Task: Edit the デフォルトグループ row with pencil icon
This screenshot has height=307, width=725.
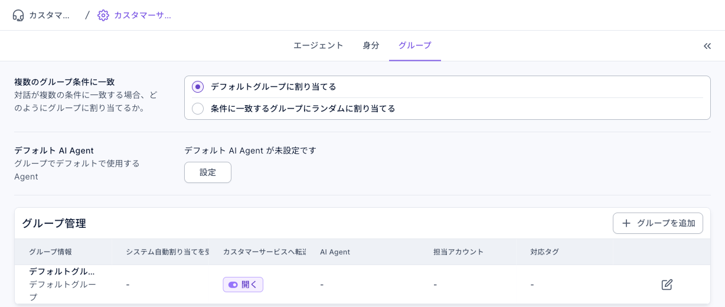Action: (667, 285)
